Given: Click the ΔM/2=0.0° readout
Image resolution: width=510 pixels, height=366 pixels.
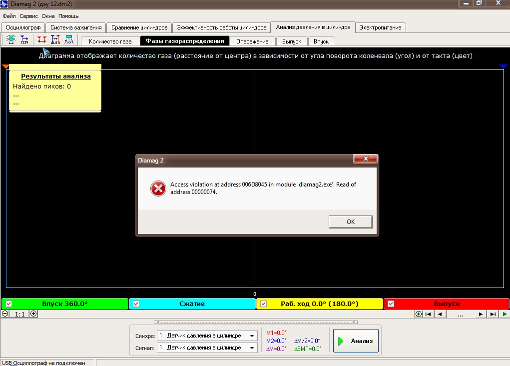Looking at the screenshot, I should click(x=307, y=341).
